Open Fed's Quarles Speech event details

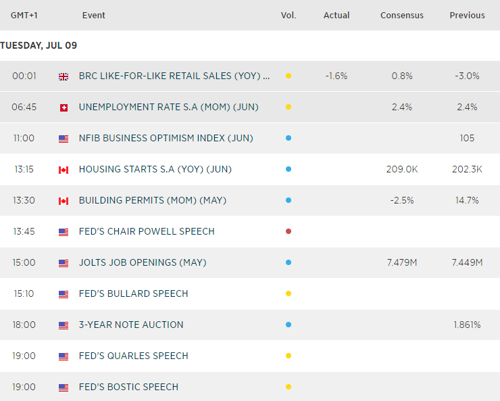point(133,356)
